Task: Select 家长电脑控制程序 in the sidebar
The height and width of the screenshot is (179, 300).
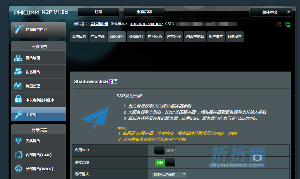Action: 38,100
